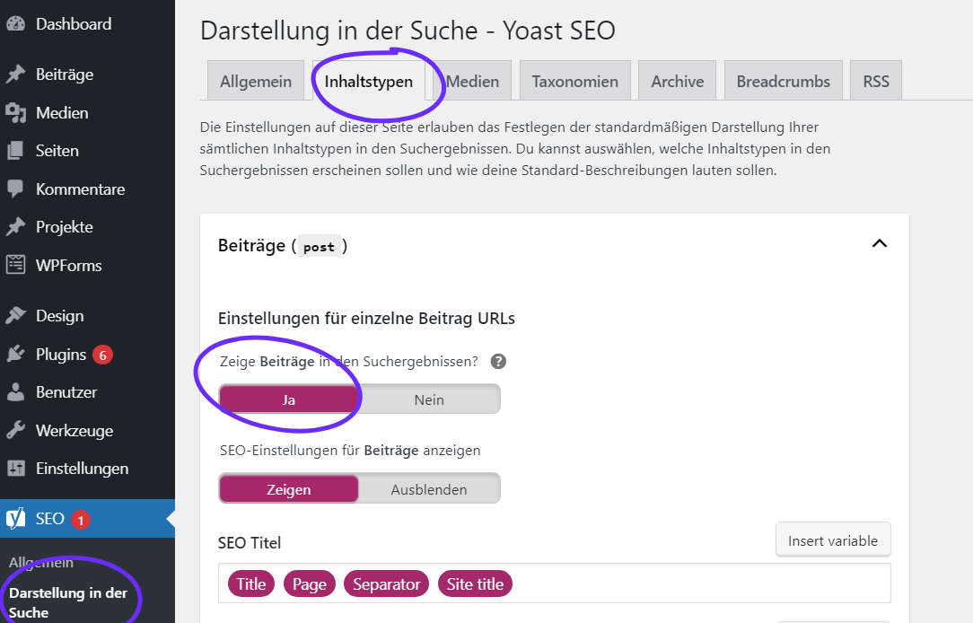Click Insert variable for SEO Titel
The height and width of the screenshot is (623, 973).
tap(833, 540)
